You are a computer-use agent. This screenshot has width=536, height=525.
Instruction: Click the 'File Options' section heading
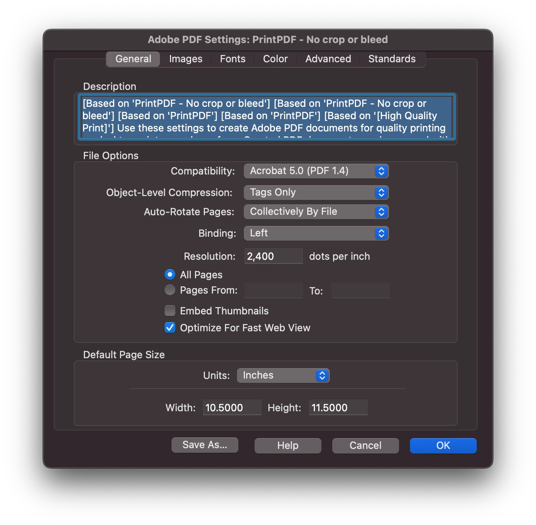[x=111, y=156]
